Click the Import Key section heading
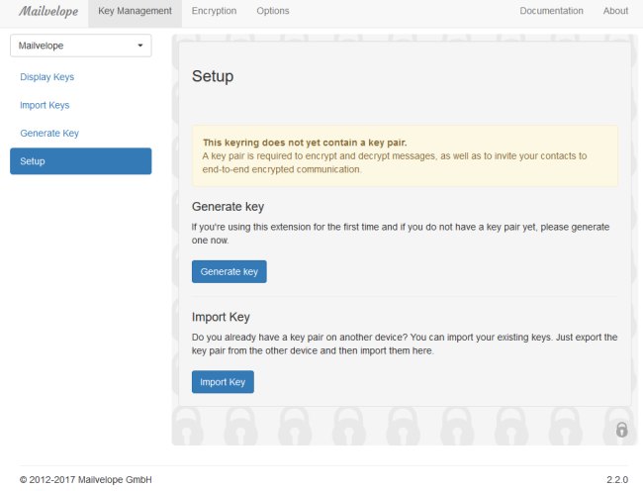This screenshot has width=643, height=491. click(x=221, y=317)
